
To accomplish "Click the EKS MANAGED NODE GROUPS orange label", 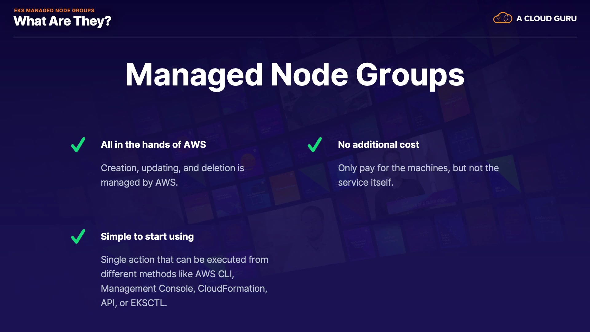I will 54,10.
